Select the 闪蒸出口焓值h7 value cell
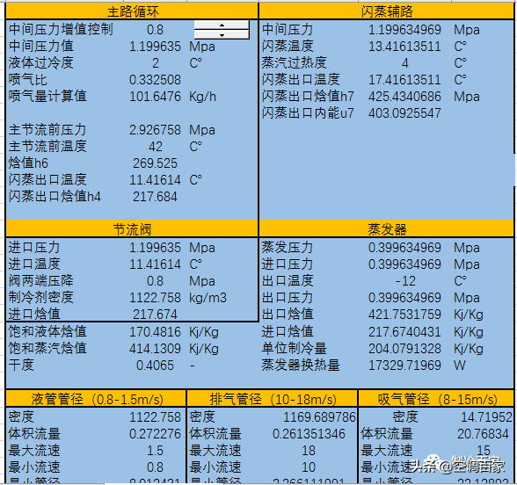 click(x=404, y=97)
